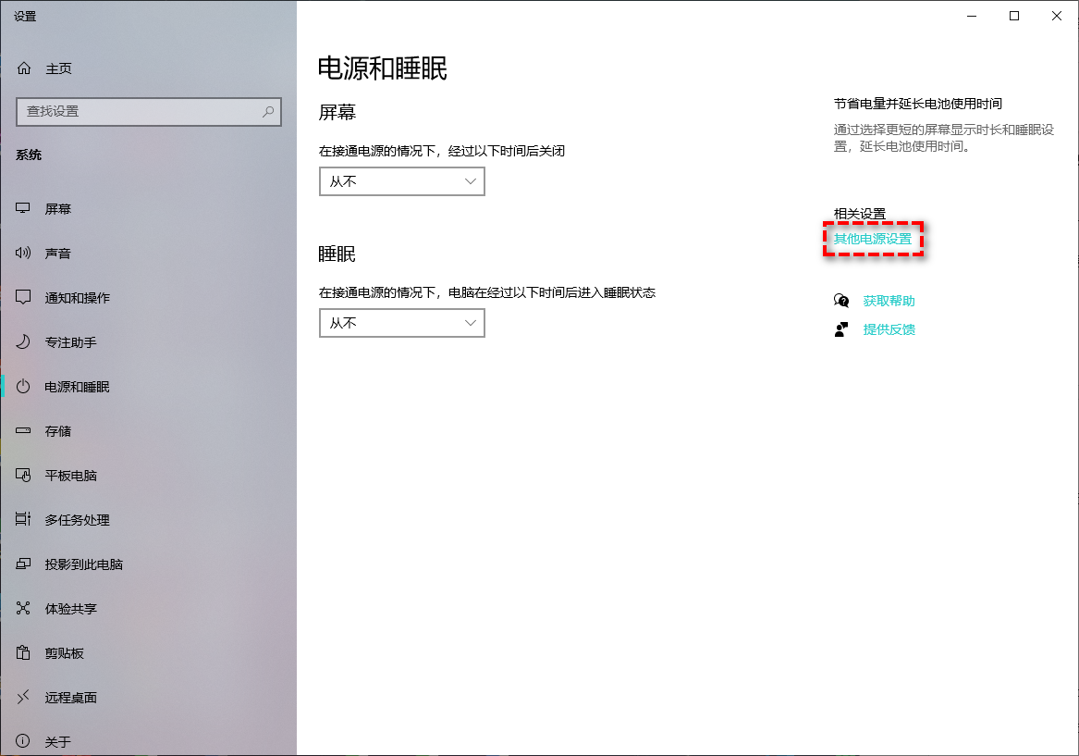
Task: Open 通知和操作 settings label
Action: click(77, 297)
